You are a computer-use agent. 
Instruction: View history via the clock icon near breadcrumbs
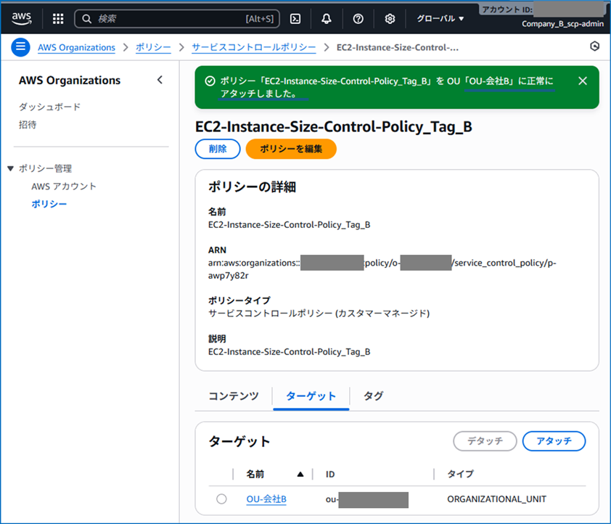[x=594, y=46]
